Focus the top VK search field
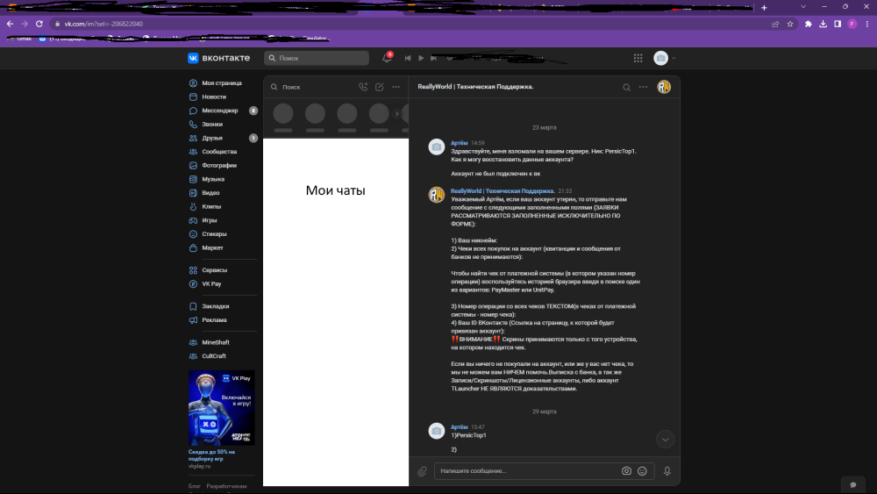 (x=317, y=58)
